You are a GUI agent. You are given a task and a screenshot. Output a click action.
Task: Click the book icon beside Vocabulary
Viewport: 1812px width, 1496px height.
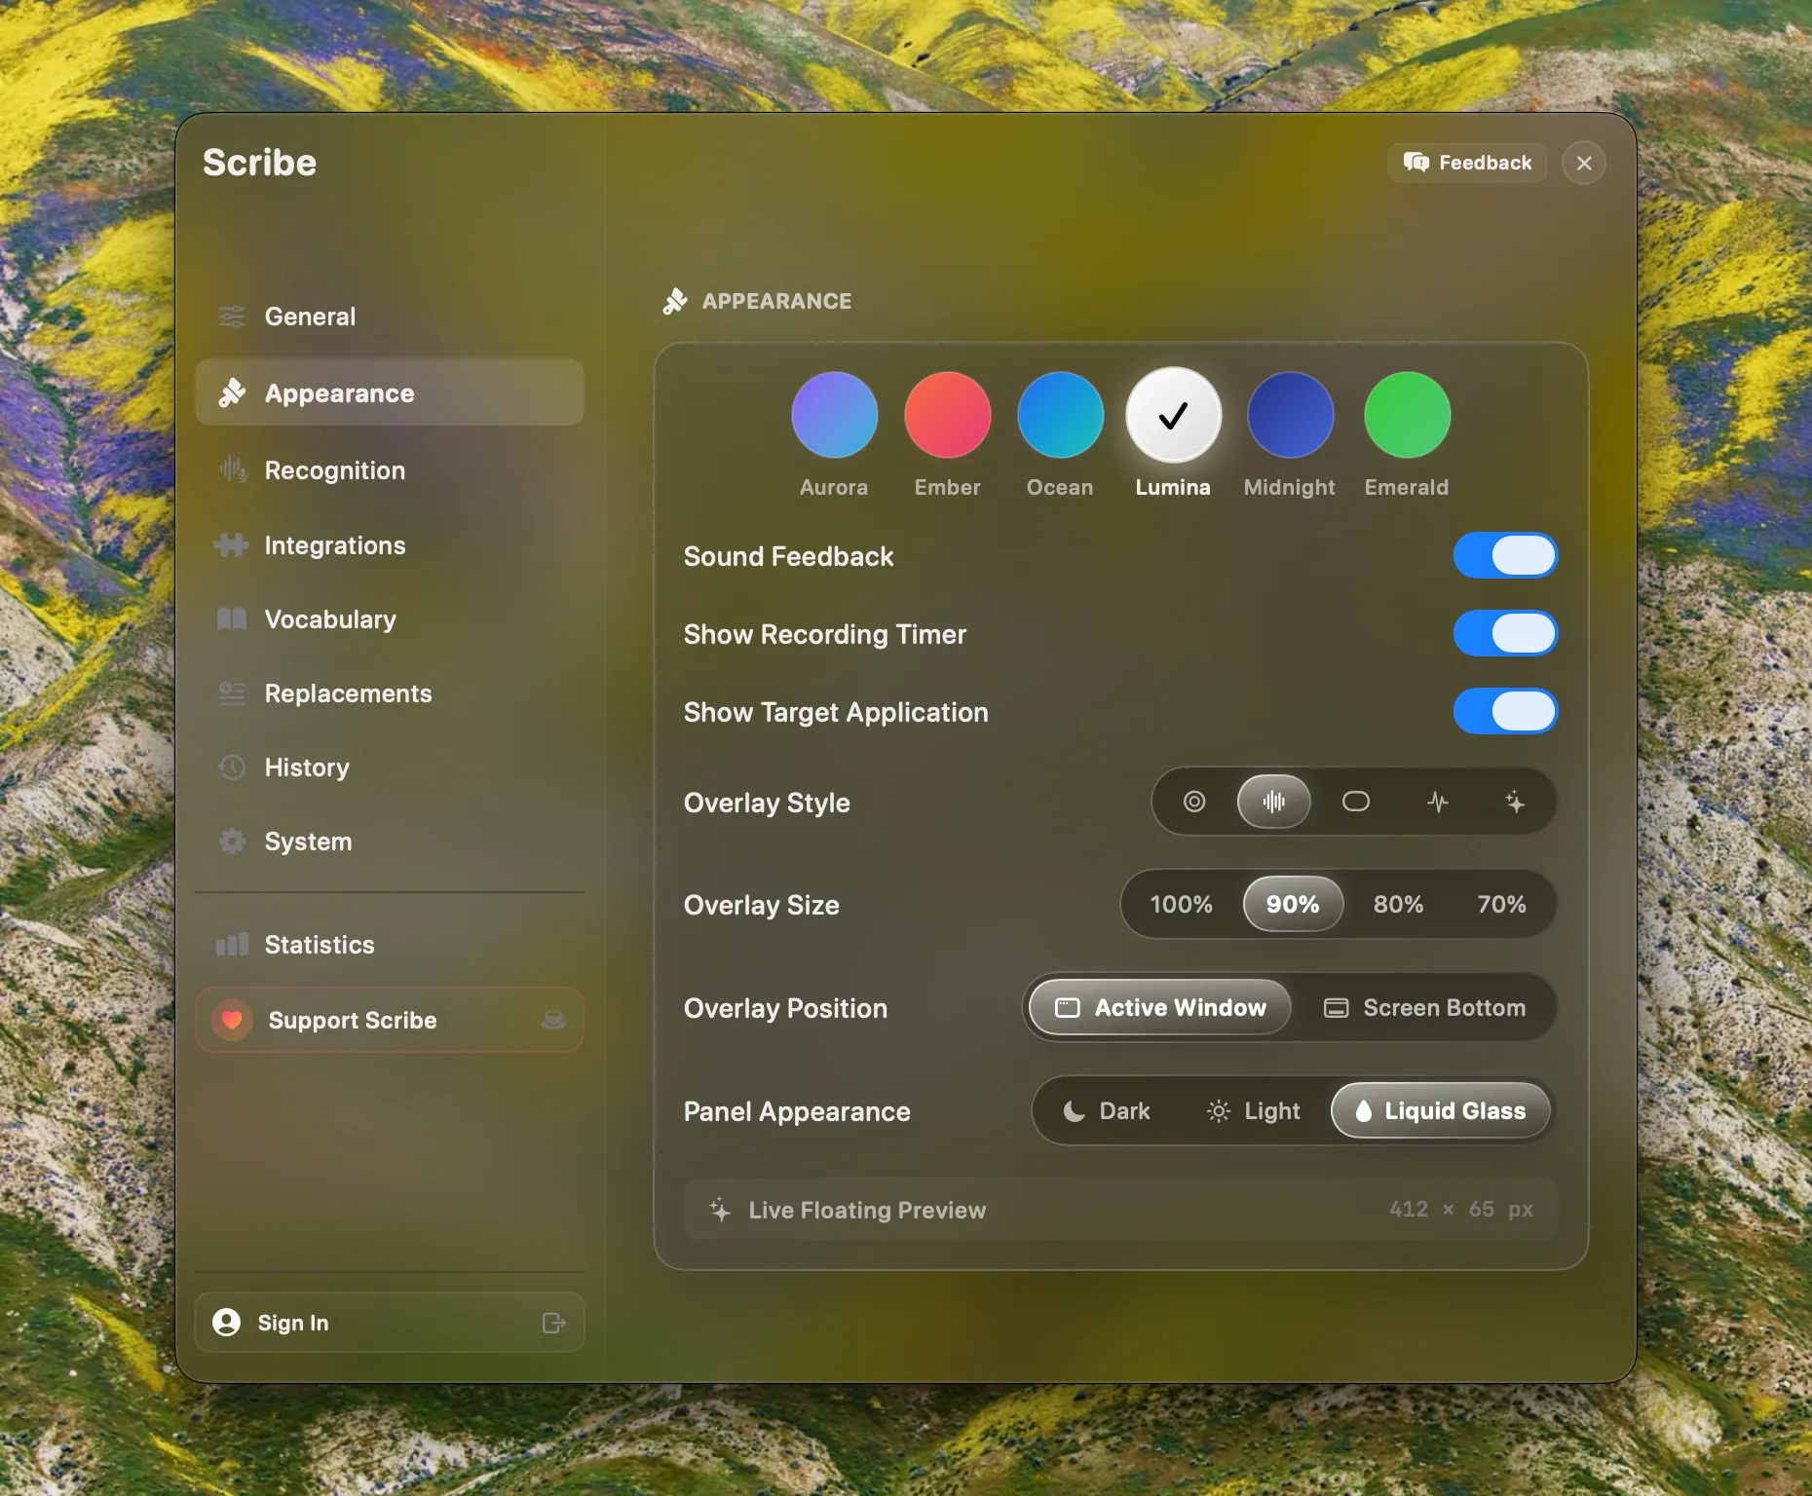232,619
